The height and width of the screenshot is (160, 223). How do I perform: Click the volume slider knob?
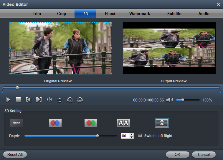pyautogui.click(x=183, y=100)
